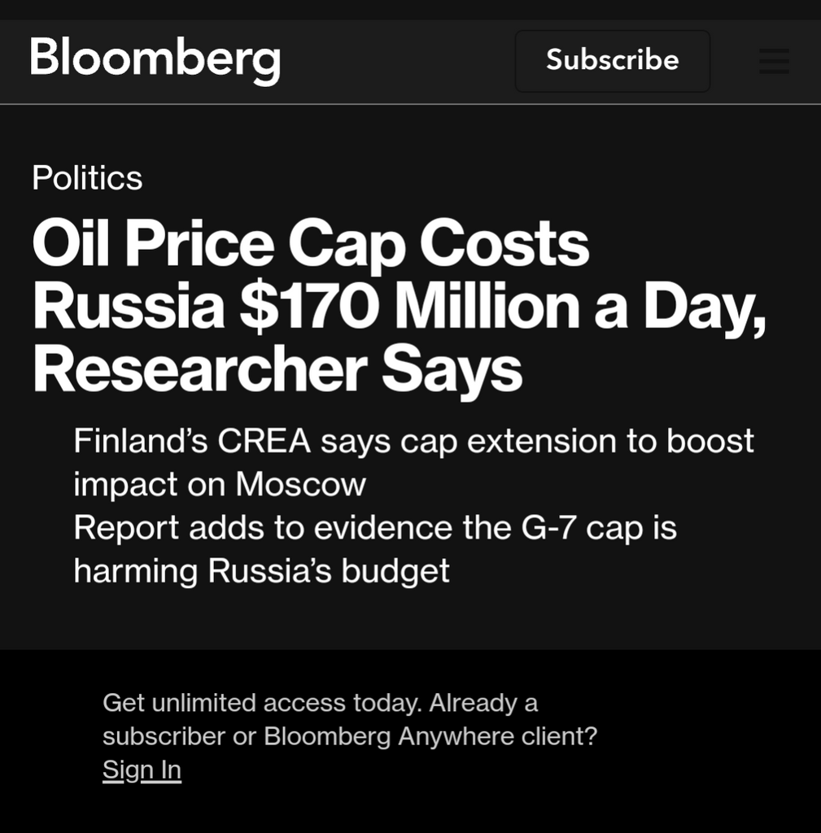Click the Bloomberg logo
The width and height of the screenshot is (821, 833).
tap(155, 60)
